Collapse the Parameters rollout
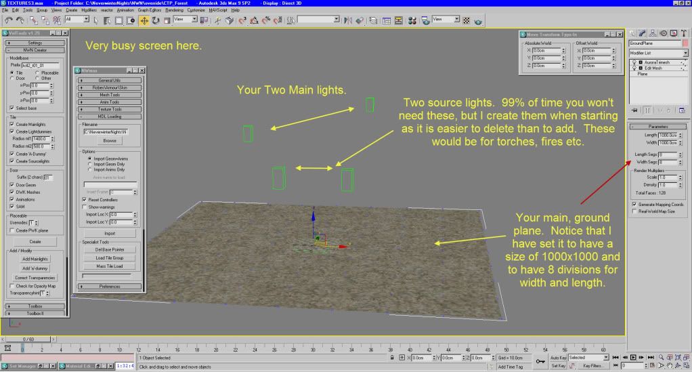This screenshot has height=372, width=692. (657, 126)
